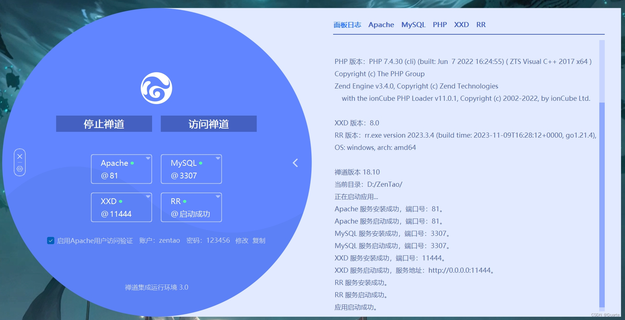Click the ZenTao swirl logo
The width and height of the screenshot is (625, 320).
click(x=156, y=88)
